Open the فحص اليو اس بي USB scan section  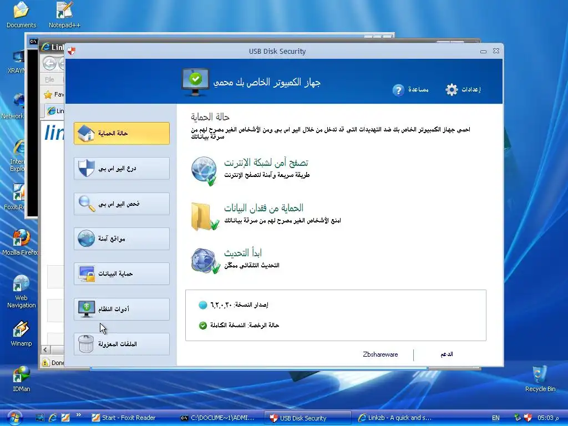point(121,204)
